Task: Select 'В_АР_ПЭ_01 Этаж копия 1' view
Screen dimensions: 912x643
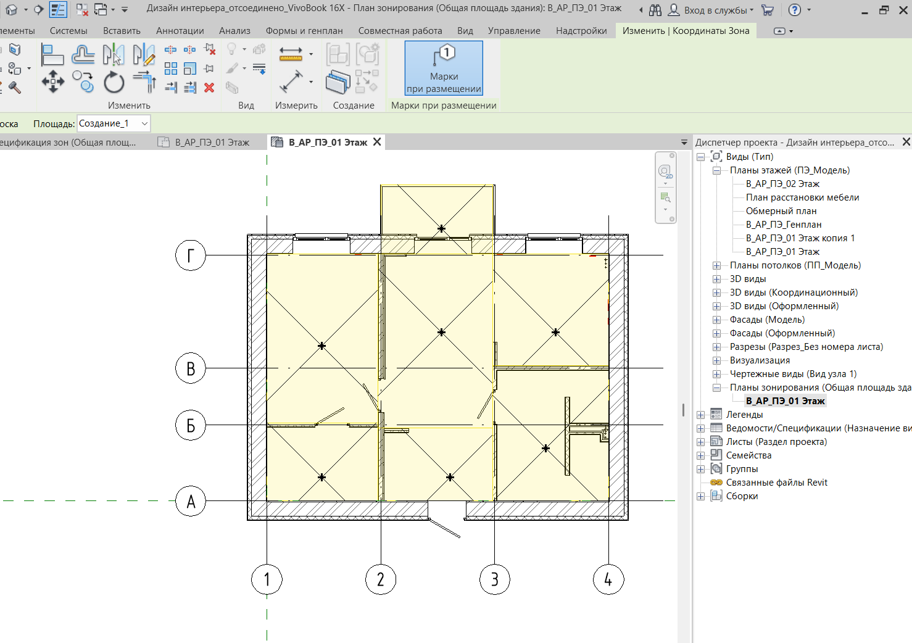Action: 800,238
